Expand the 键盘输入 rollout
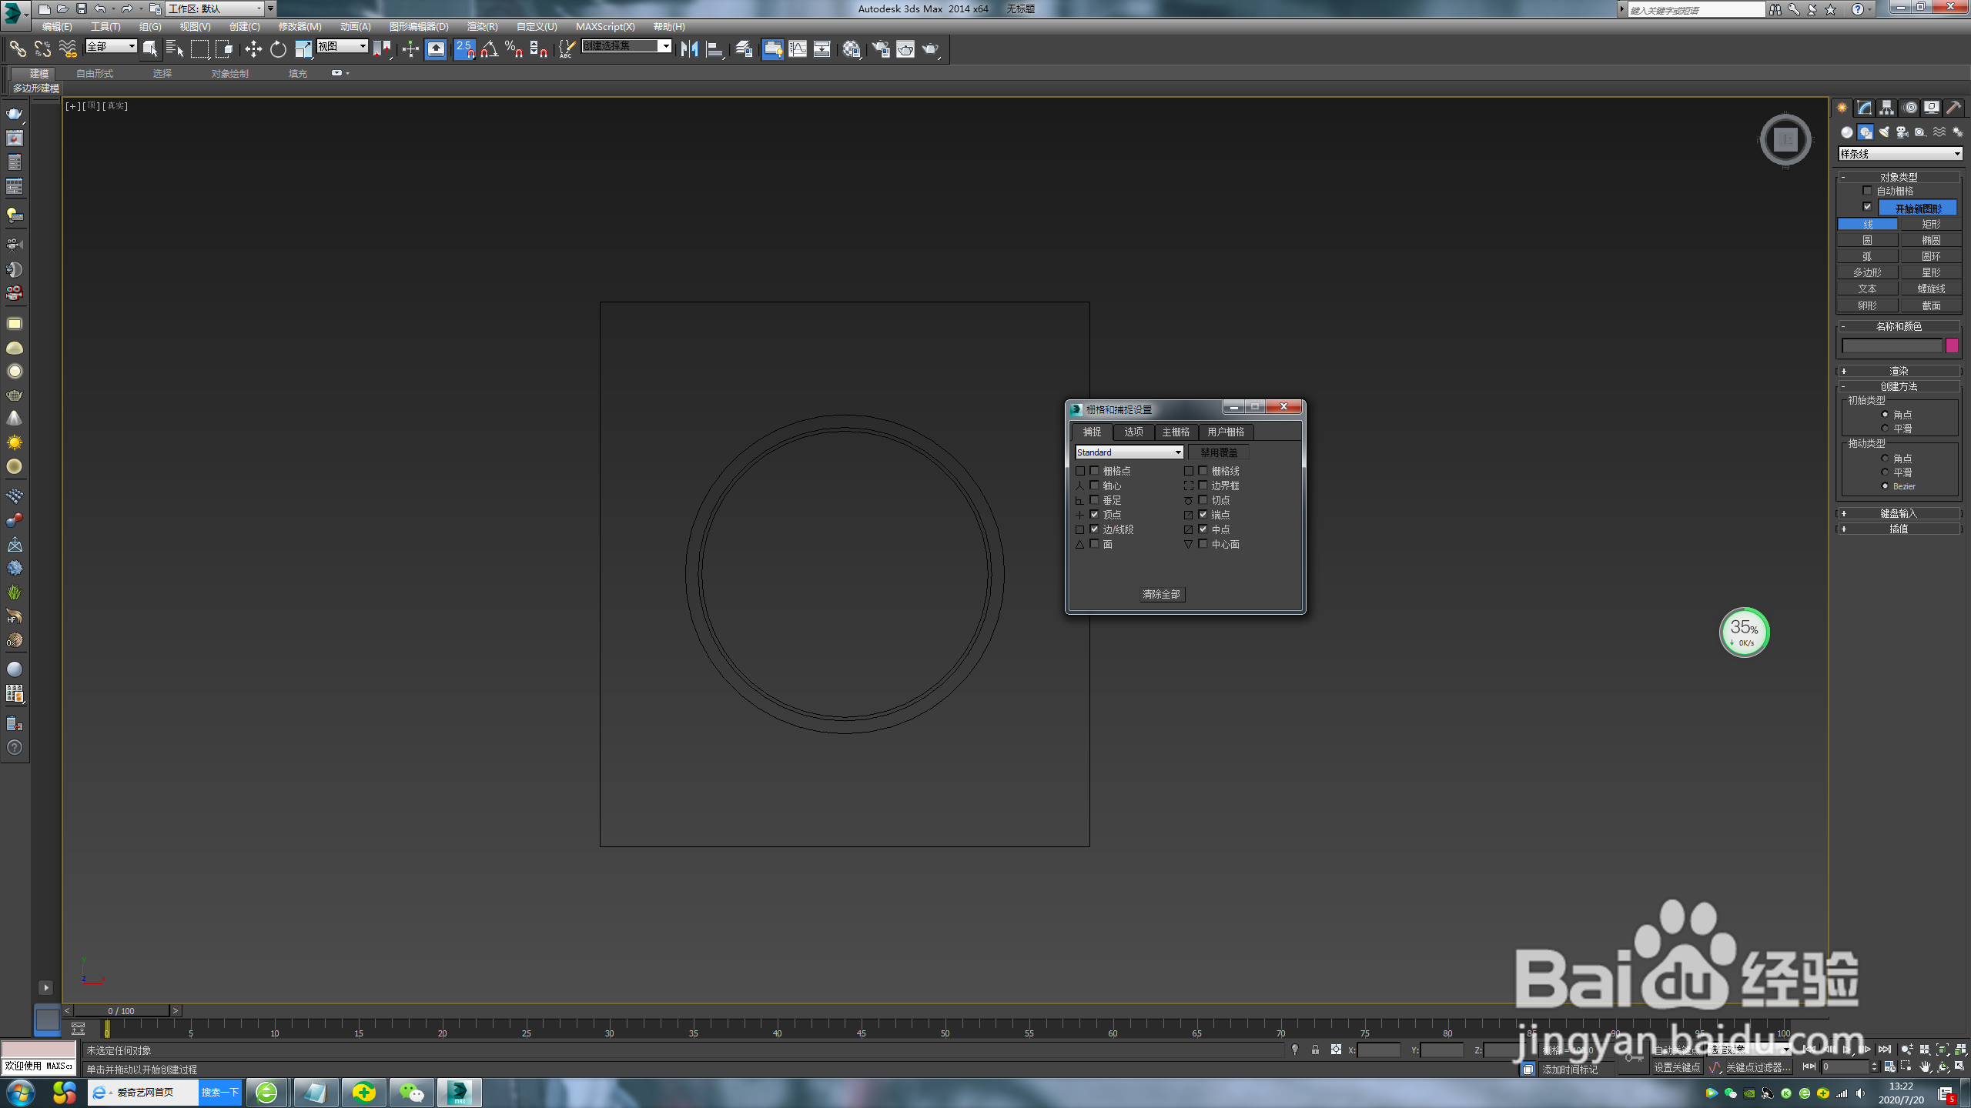This screenshot has height=1108, width=1971. point(1899,513)
